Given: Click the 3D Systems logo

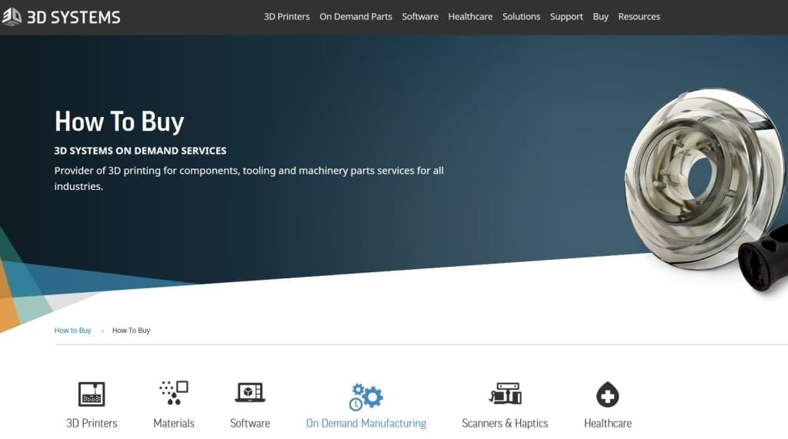Looking at the screenshot, I should (61, 17).
